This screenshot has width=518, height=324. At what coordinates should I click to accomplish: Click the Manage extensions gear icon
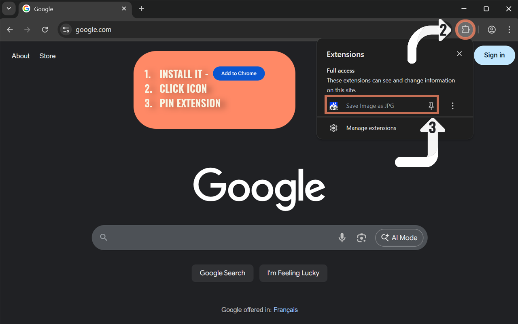coord(333,128)
